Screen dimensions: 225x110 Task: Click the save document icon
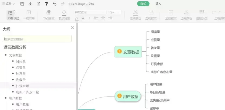click(x=22, y=4)
